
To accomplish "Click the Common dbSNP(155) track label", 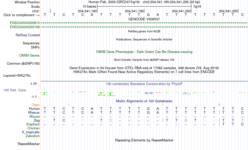I will (23, 64).
